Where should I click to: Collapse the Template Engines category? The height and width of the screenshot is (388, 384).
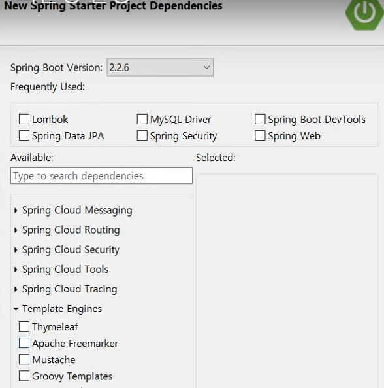click(16, 309)
